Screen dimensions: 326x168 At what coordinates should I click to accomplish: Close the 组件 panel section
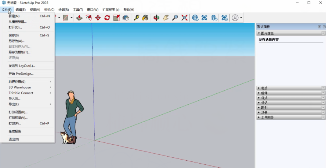point(323,93)
